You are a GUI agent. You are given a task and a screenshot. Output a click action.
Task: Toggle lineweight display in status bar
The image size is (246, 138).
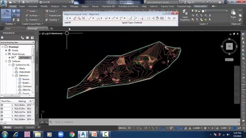(171, 128)
